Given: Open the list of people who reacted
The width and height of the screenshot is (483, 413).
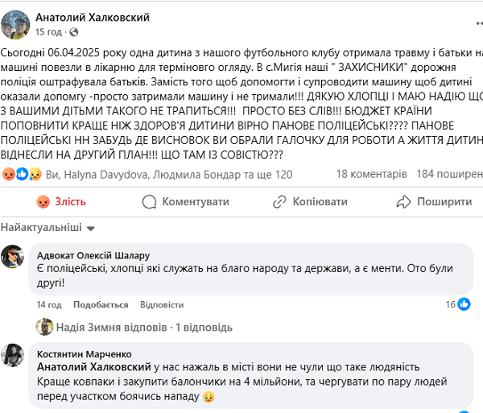Looking at the screenshot, I should click(169, 175).
